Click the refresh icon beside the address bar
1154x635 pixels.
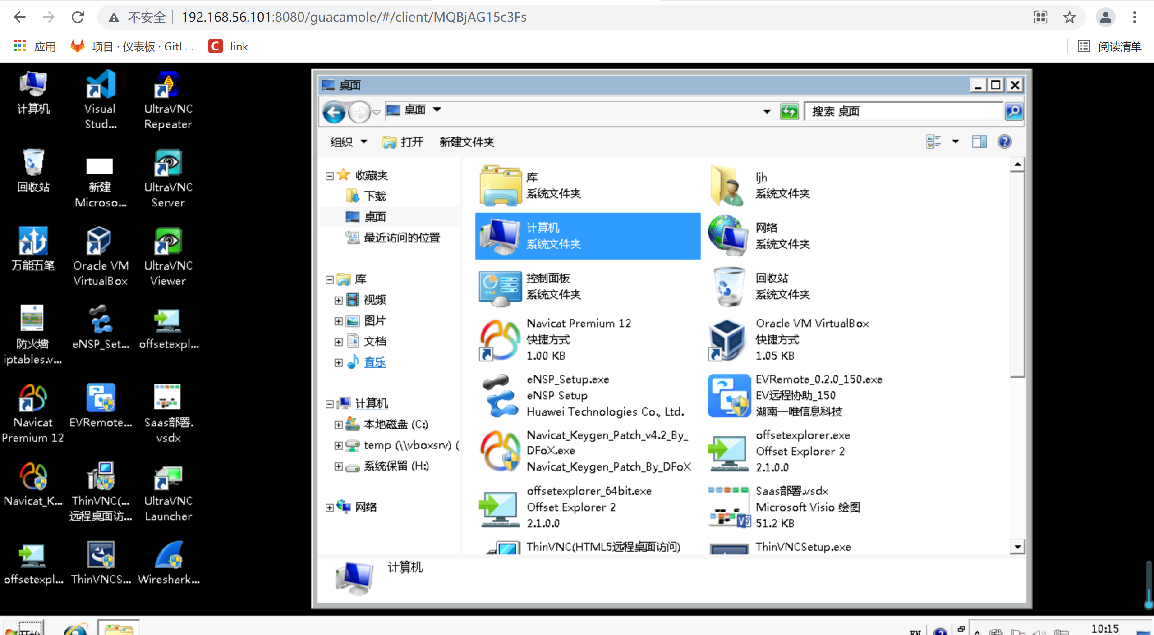pos(789,111)
